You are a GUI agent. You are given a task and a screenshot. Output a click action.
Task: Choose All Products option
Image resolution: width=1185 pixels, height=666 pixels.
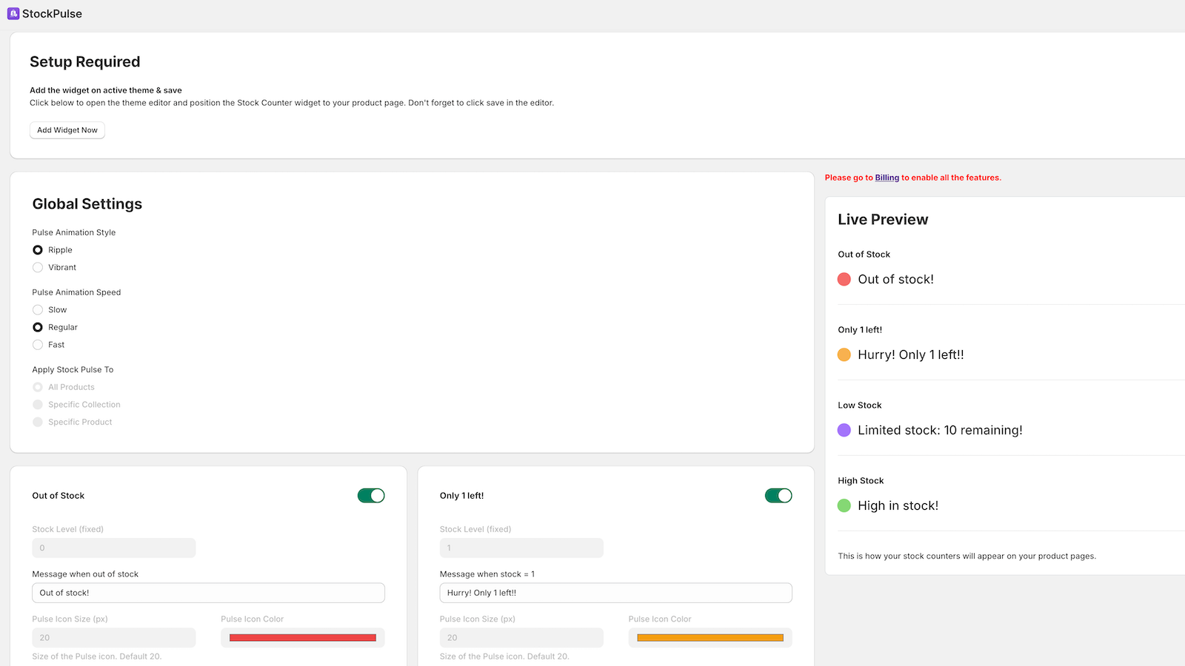(x=37, y=386)
